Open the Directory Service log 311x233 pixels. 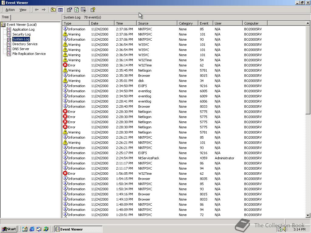point(25,44)
